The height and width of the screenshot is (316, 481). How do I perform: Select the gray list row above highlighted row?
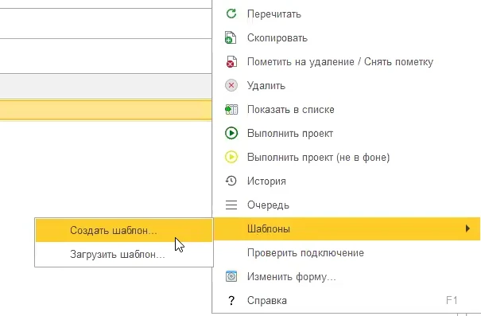pos(106,86)
